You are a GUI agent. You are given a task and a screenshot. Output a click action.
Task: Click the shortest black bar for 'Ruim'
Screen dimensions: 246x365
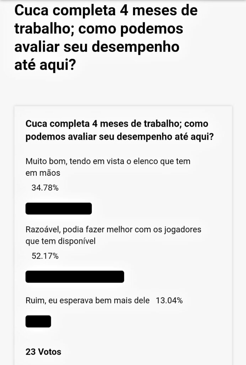pos(38,322)
